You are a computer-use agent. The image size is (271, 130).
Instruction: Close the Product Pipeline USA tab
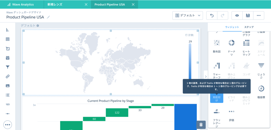133,4
